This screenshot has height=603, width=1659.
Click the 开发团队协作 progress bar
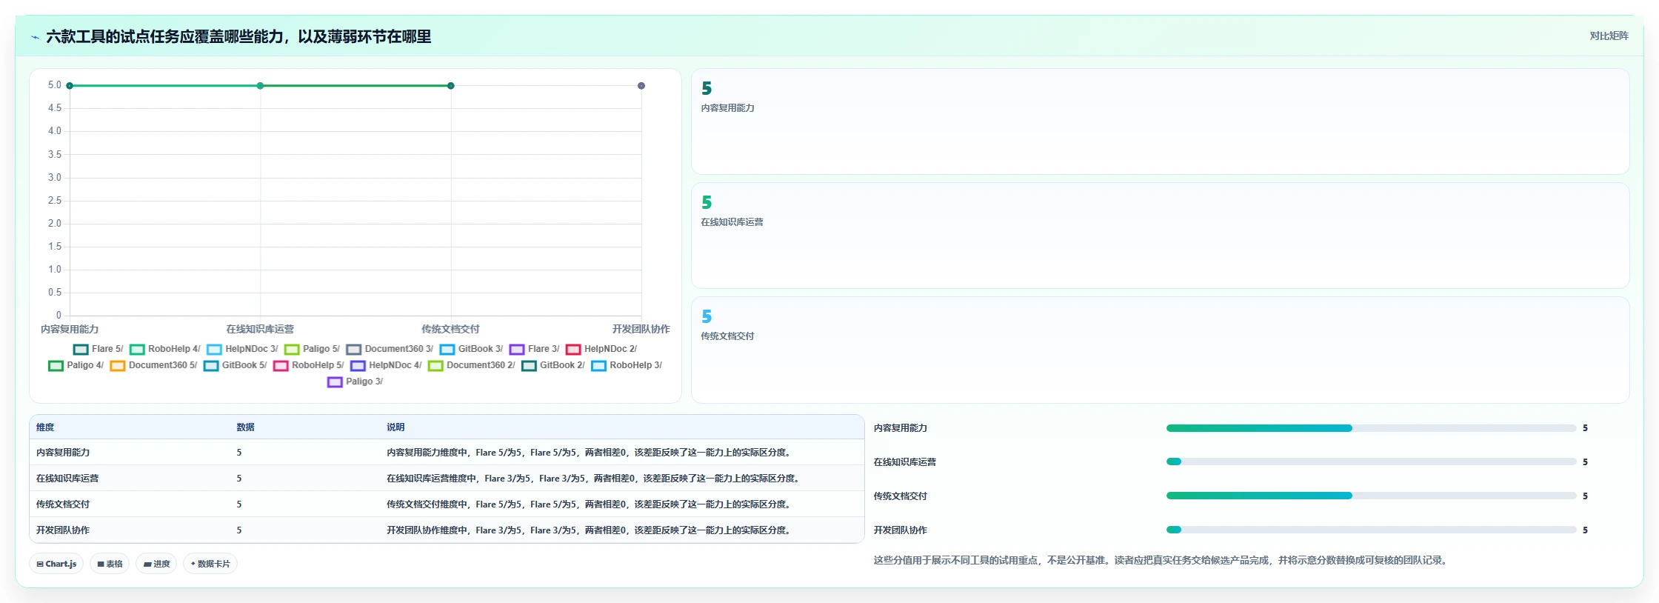pos(1372,530)
